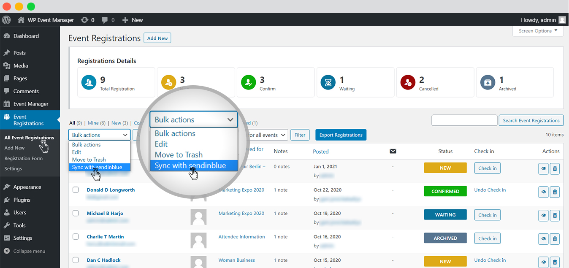Open the all events filter dropdown
This screenshot has width=569, height=268.
[266, 135]
